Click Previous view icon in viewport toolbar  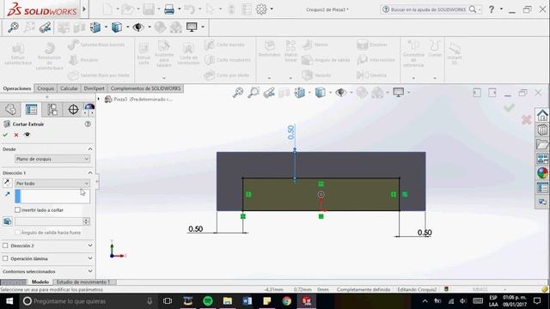click(x=269, y=93)
